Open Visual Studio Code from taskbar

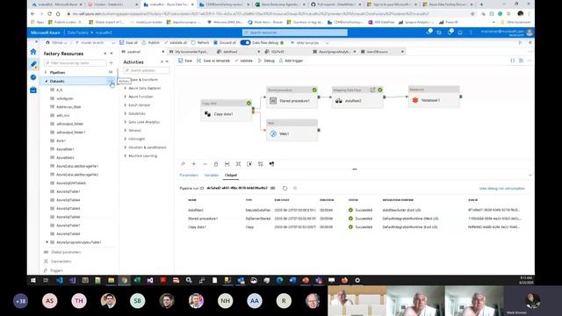[x=59, y=280]
